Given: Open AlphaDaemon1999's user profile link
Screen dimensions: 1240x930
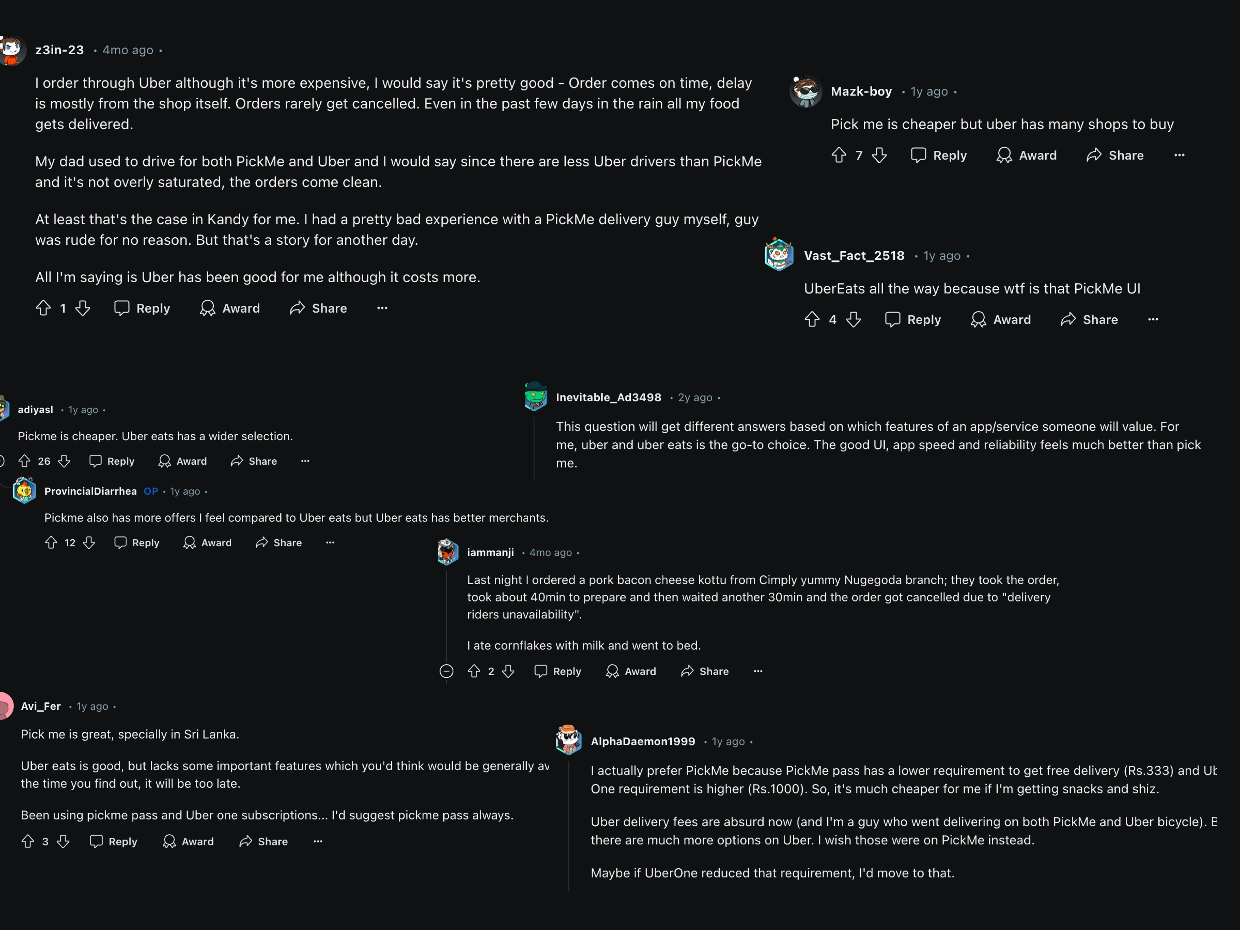Looking at the screenshot, I should pos(642,741).
